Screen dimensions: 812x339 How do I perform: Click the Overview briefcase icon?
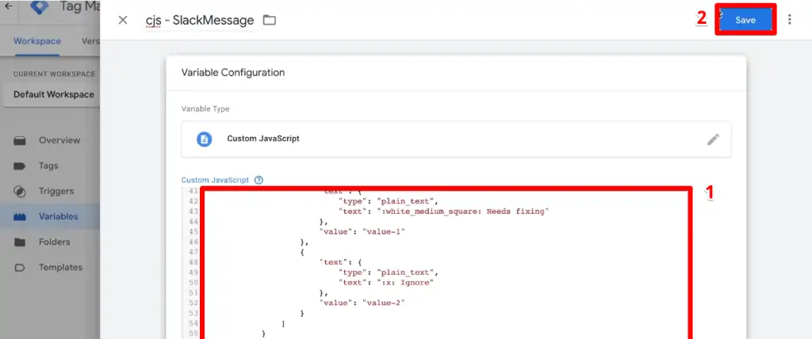click(x=20, y=141)
